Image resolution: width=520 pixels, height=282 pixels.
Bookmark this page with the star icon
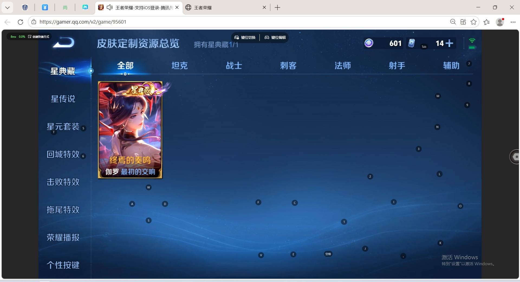click(x=473, y=22)
